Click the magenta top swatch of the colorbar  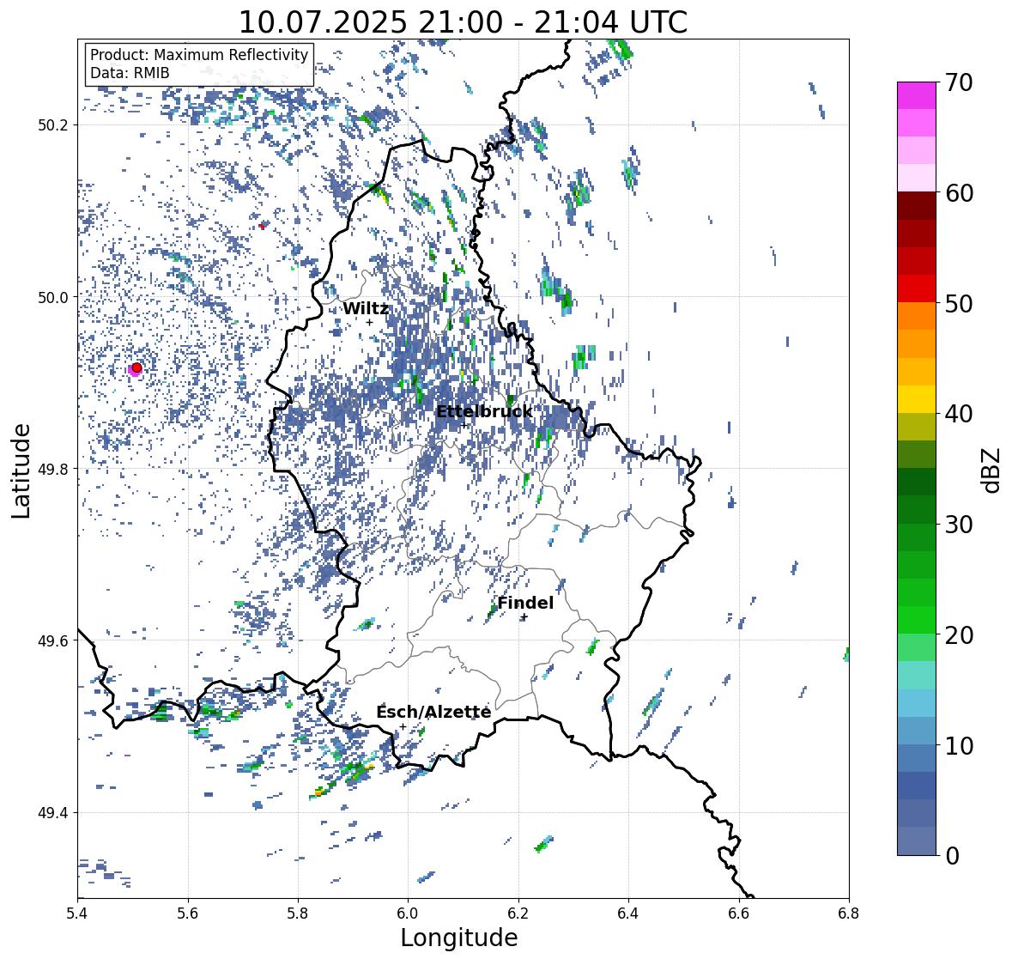917,95
